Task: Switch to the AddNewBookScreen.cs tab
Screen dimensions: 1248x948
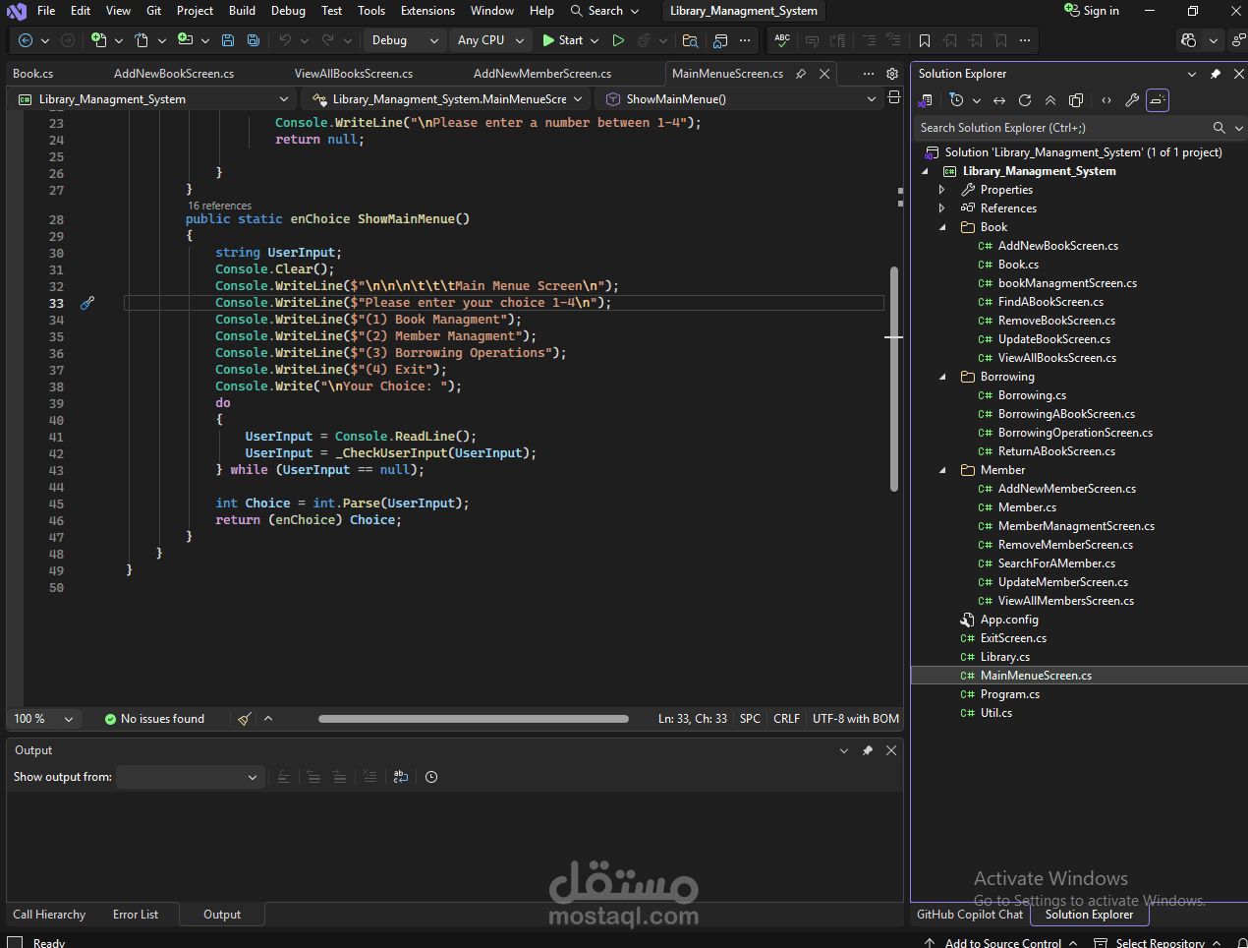Action: [x=174, y=74]
